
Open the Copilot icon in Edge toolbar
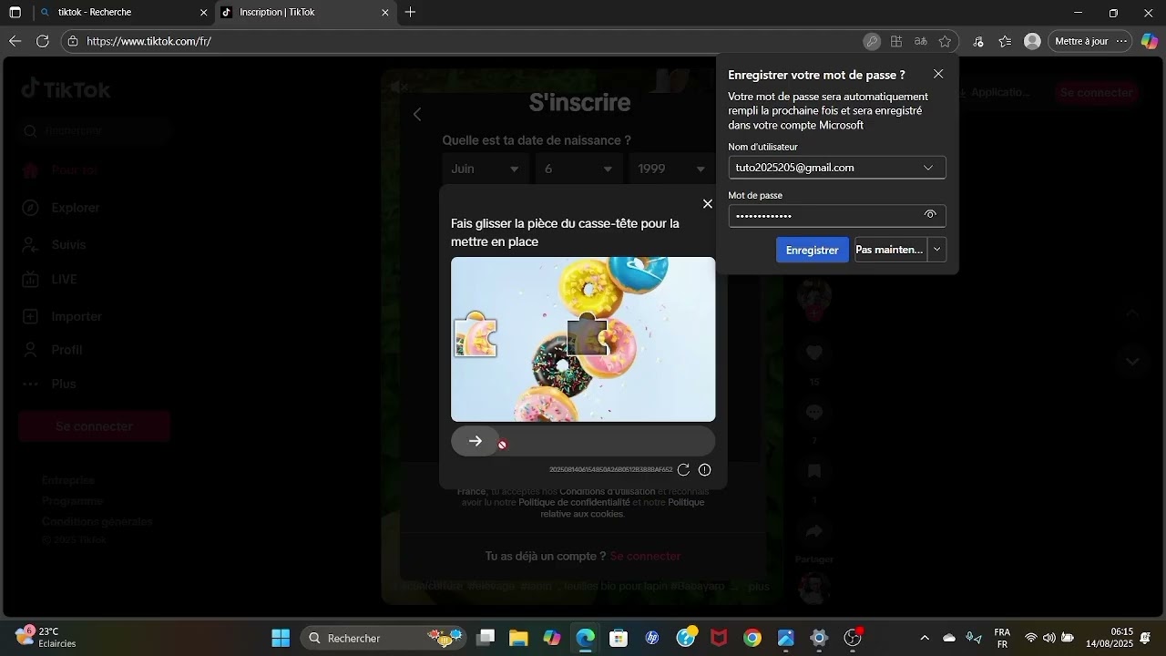[1149, 41]
